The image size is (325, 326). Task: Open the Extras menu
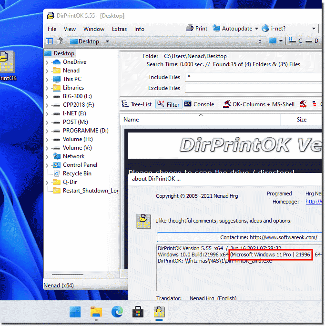[119, 29]
